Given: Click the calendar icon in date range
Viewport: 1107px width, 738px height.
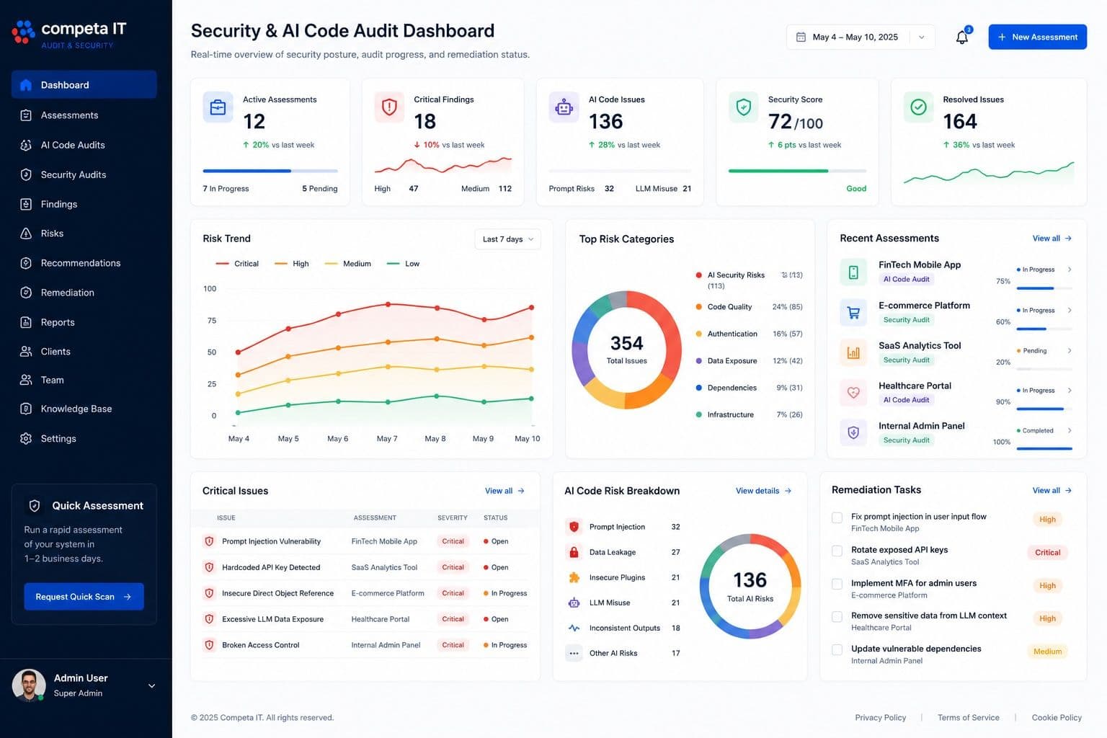Looking at the screenshot, I should (801, 37).
